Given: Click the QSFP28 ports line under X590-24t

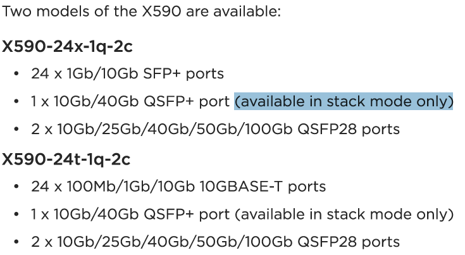Looking at the screenshot, I should pos(215,242).
